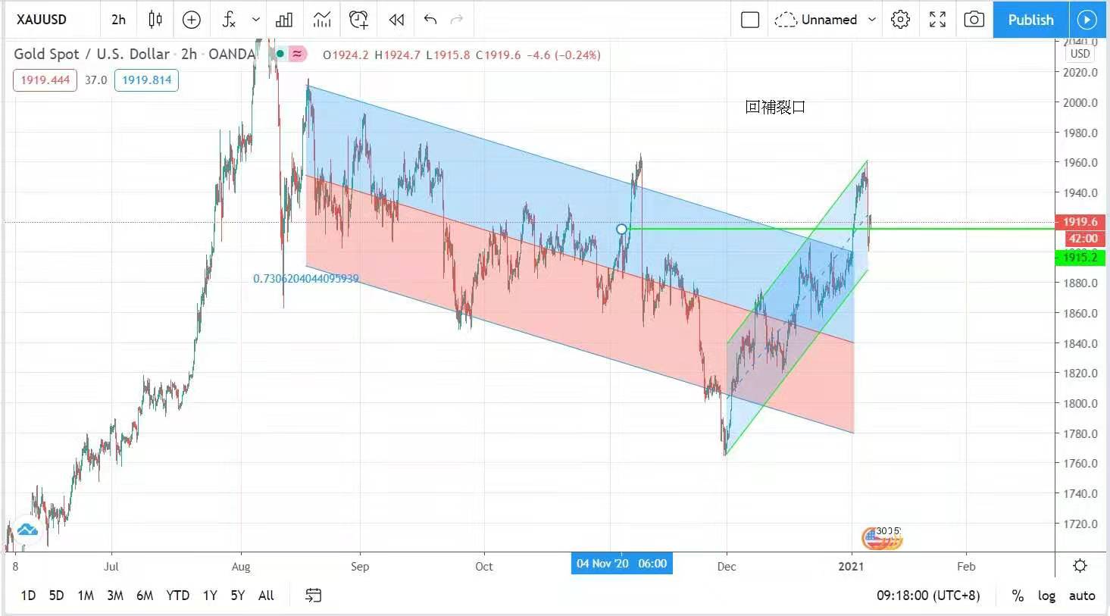Viewport: 1110px width, 616px height.
Task: Enter fullscreen mode
Action: click(937, 20)
